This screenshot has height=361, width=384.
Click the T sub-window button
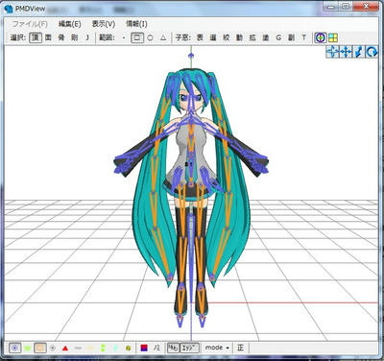coord(303,37)
